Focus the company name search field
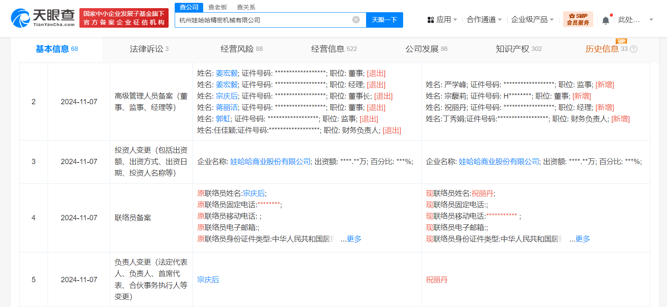This screenshot has width=667, height=307. pyautogui.click(x=265, y=20)
